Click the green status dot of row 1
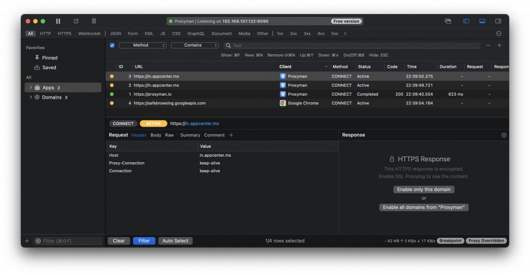Screen dimensions: 530x275 (x=112, y=94)
